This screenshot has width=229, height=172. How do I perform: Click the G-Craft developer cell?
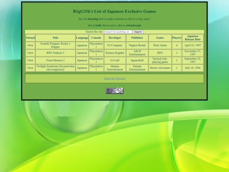point(115,60)
